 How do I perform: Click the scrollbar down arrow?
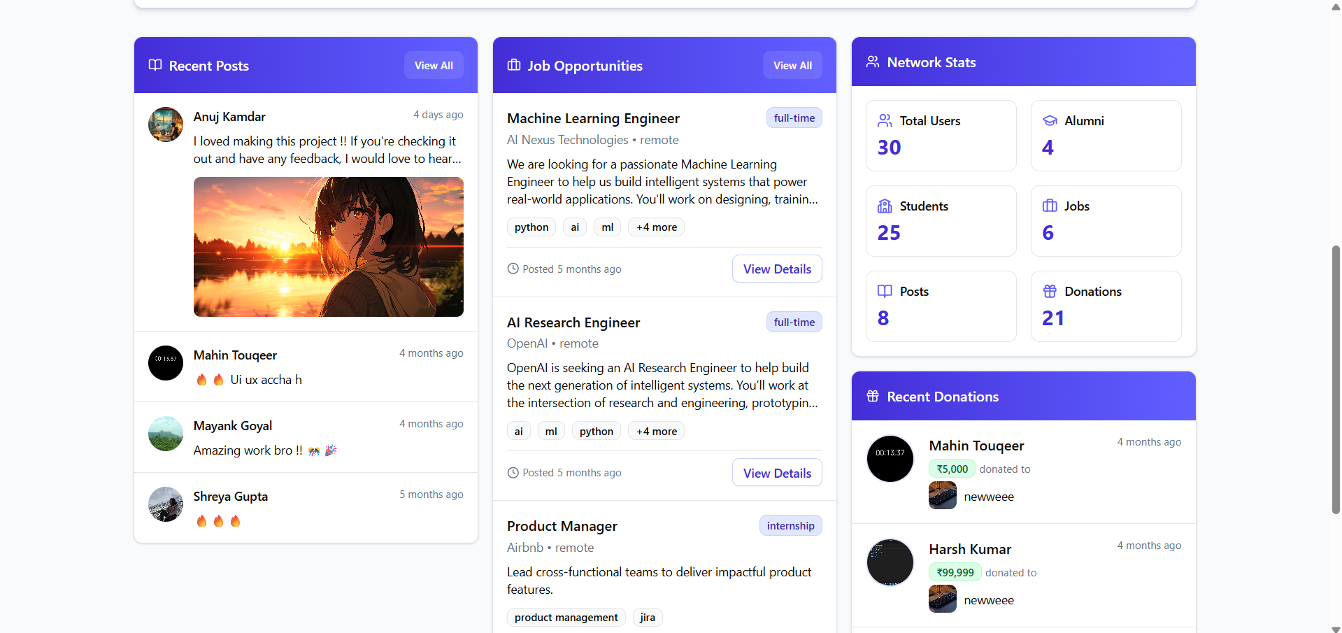click(1336, 628)
